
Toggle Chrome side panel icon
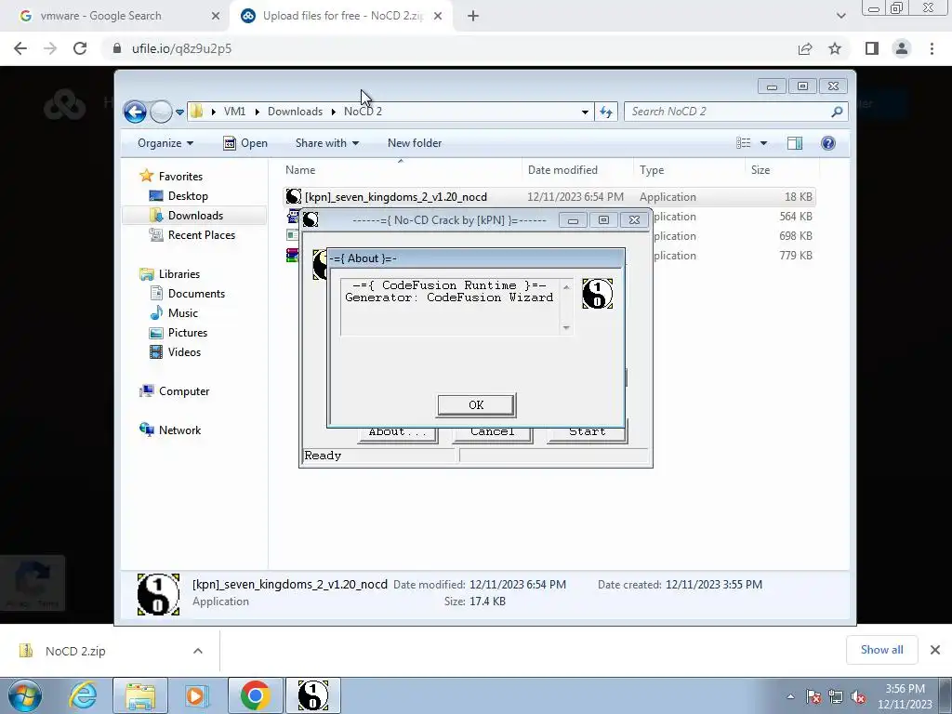click(872, 48)
